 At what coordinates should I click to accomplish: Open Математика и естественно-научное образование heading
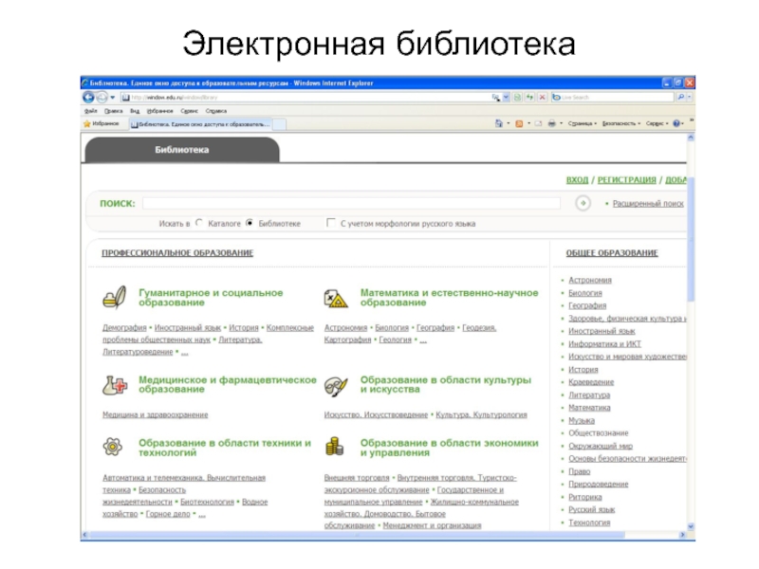point(449,298)
